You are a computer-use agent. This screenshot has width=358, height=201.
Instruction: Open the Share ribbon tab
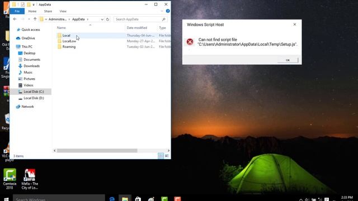[x=48, y=11]
